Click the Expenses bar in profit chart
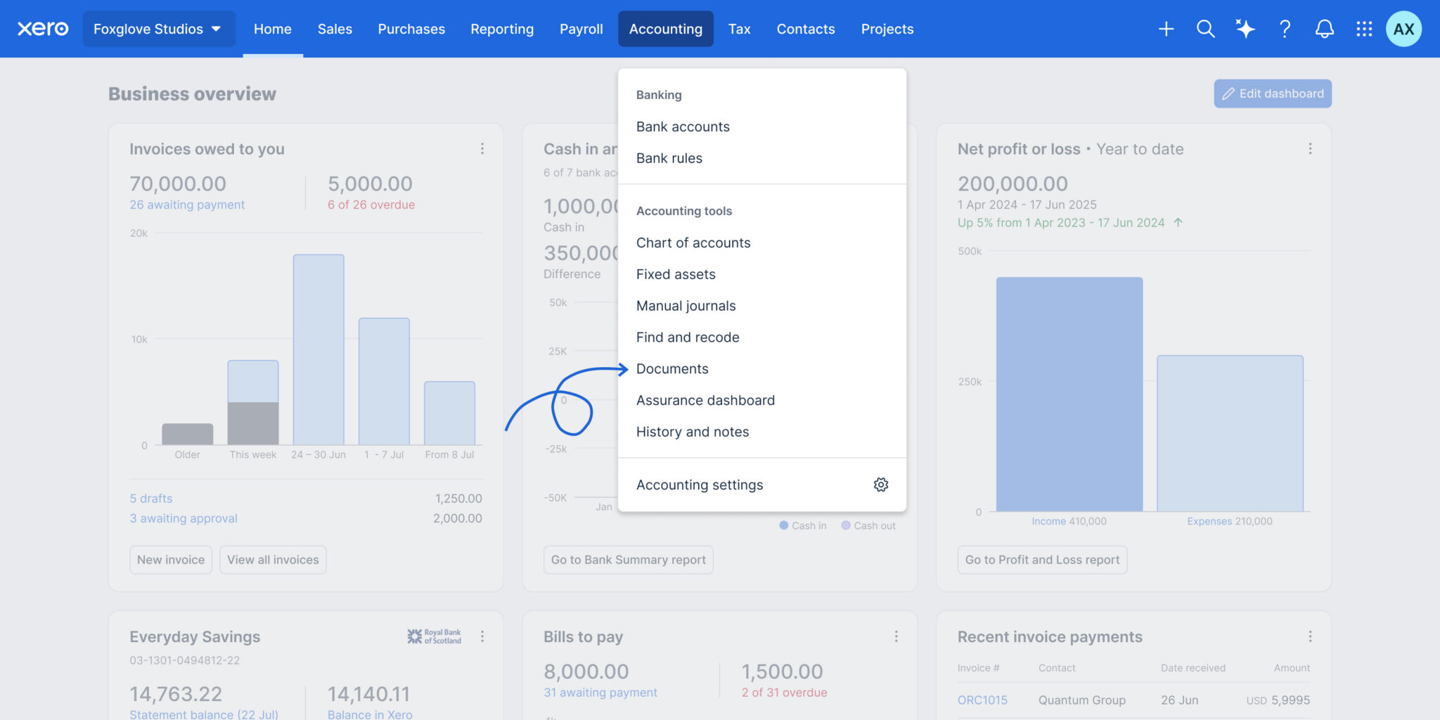 1230,433
